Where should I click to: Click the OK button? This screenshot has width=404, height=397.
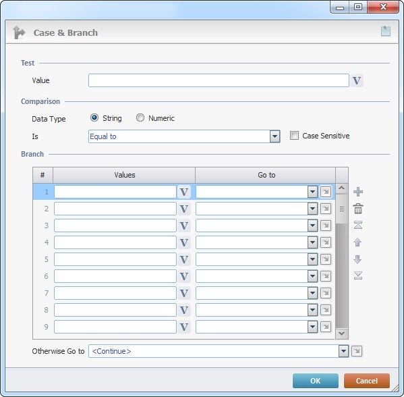(316, 381)
